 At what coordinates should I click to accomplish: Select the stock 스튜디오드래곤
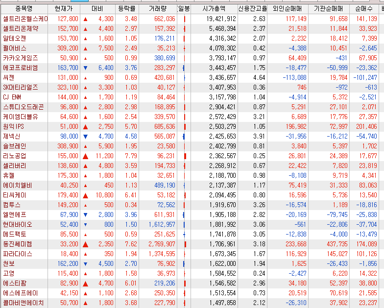point(24,107)
